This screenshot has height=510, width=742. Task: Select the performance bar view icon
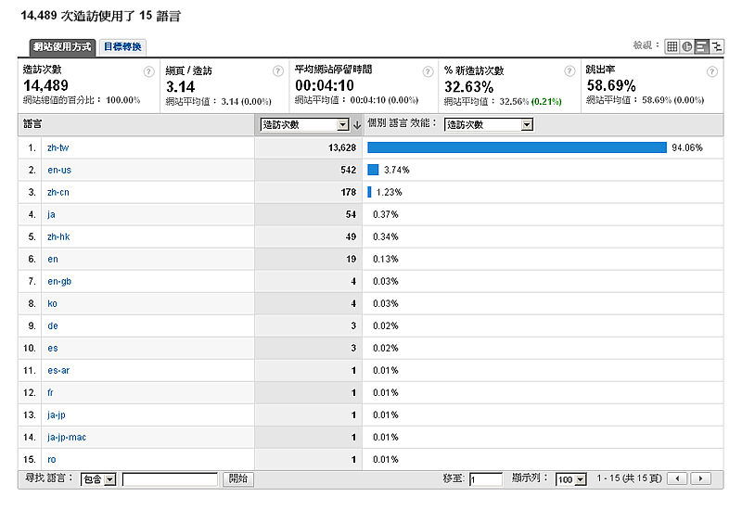point(702,46)
